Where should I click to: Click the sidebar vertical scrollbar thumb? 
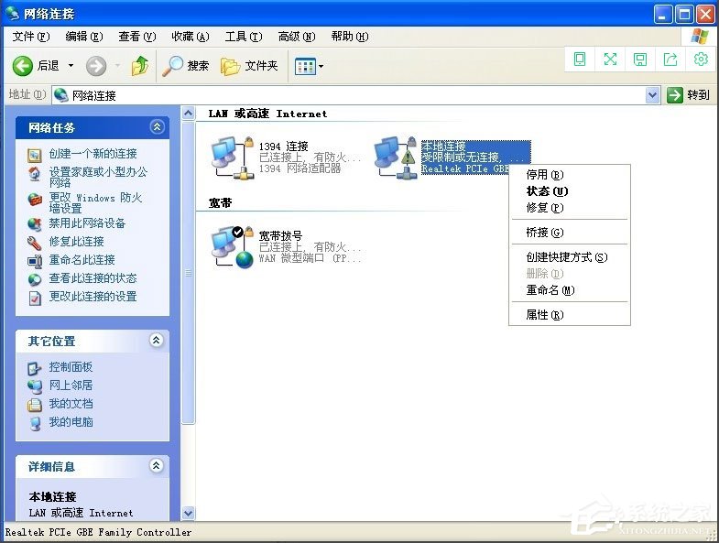point(188,273)
